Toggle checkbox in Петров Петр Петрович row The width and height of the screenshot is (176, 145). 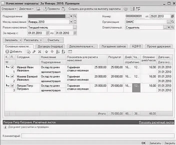click(x=12, y=86)
